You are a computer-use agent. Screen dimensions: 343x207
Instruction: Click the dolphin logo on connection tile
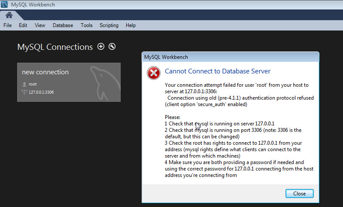click(x=105, y=83)
